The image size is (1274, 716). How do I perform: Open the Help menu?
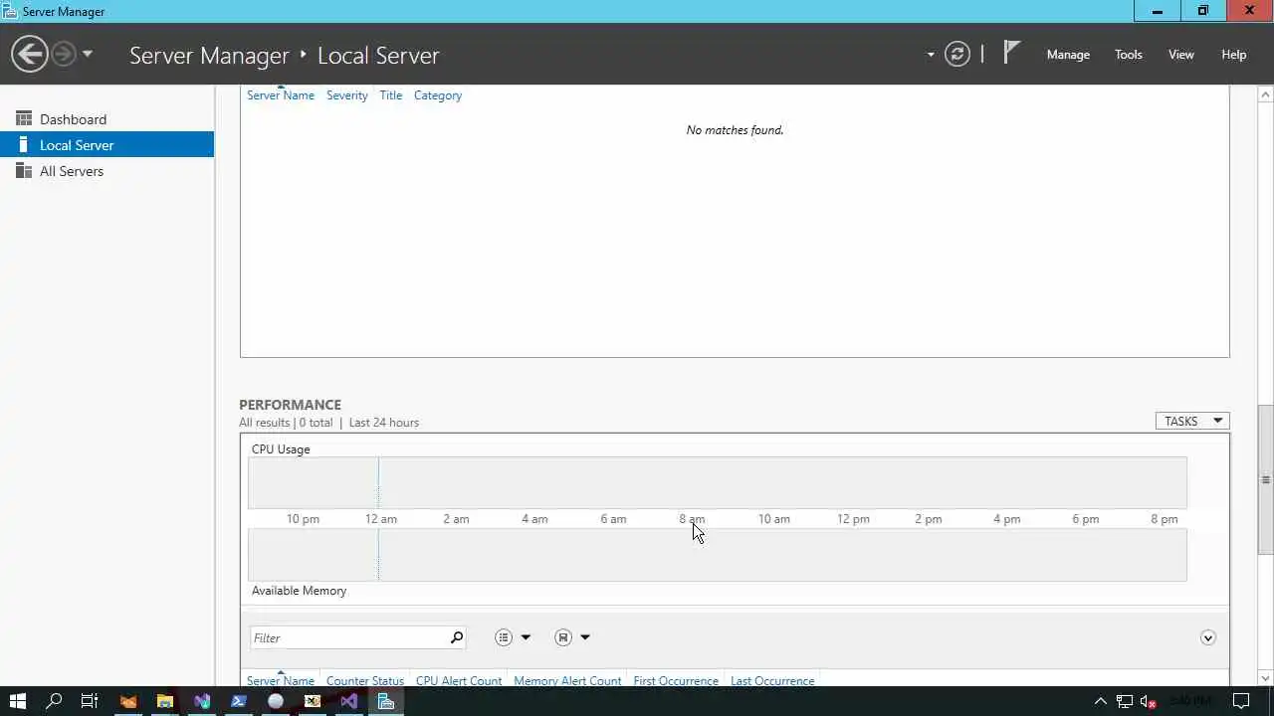[1233, 55]
